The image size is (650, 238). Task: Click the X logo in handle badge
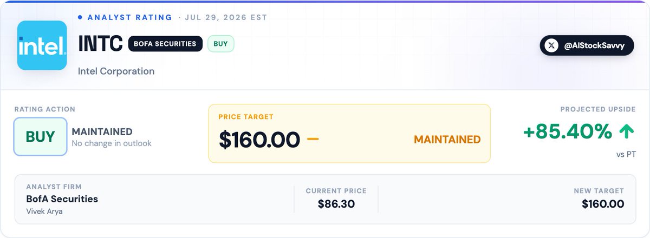(551, 46)
